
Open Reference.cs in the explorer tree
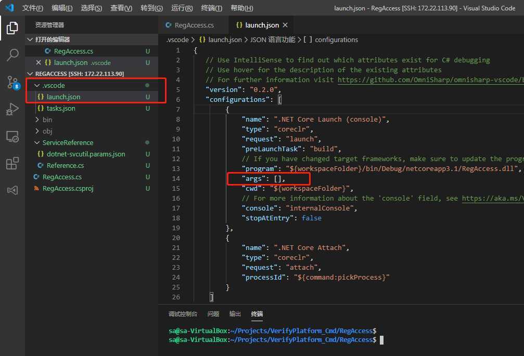pos(92,165)
